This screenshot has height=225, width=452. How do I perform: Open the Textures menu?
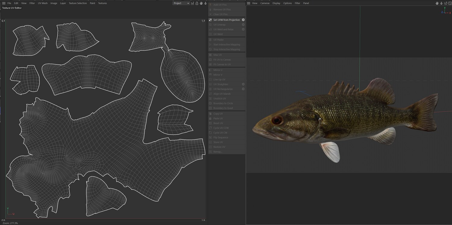coord(102,3)
